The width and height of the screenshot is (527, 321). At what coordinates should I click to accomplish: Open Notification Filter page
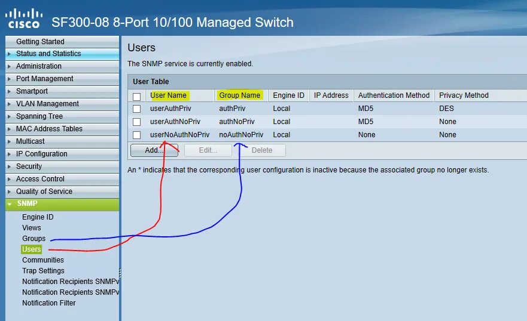[x=48, y=303]
